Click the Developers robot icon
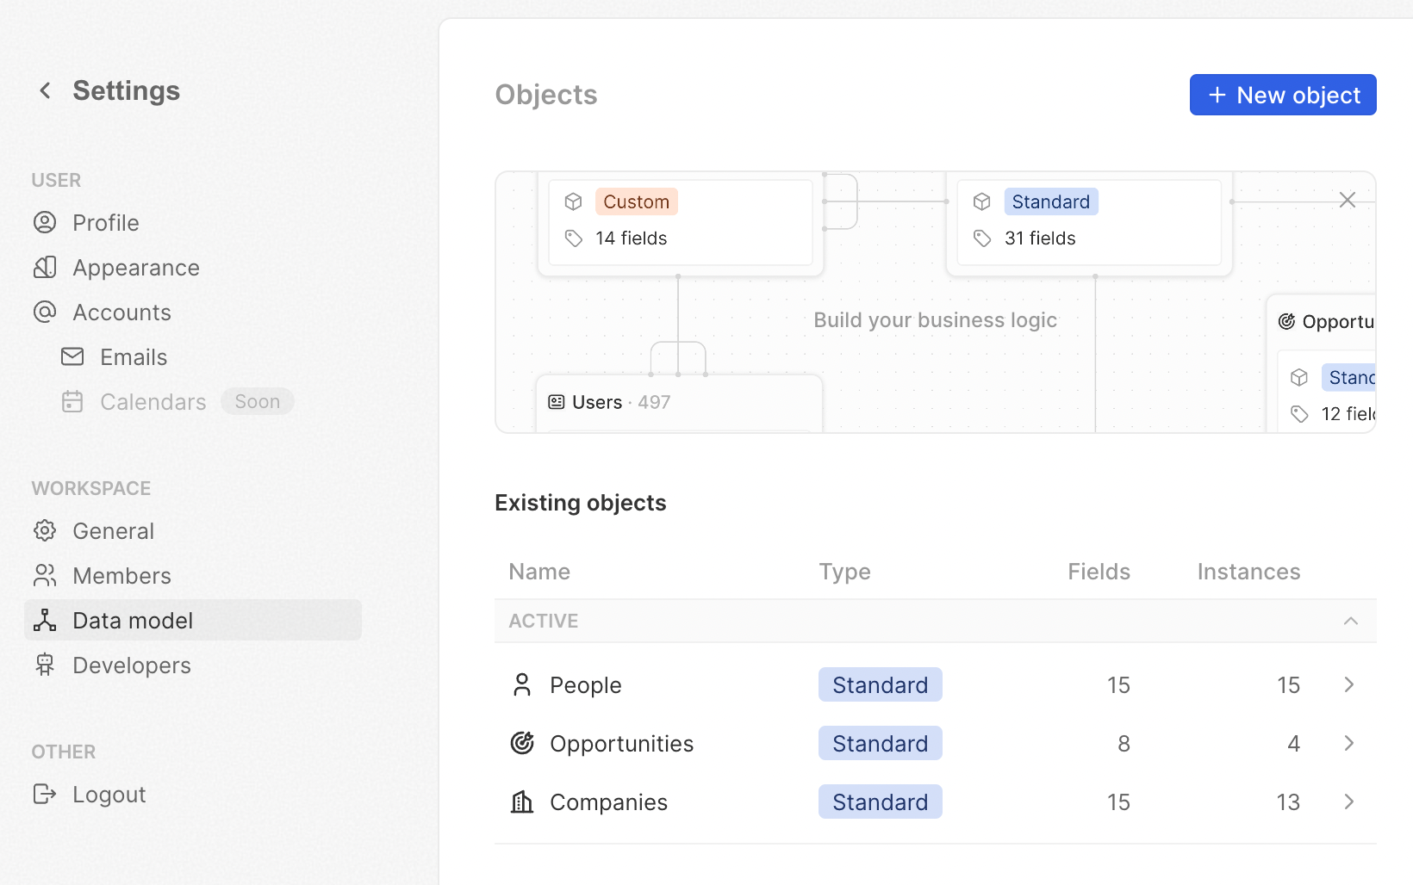Image resolution: width=1413 pixels, height=885 pixels. point(45,665)
